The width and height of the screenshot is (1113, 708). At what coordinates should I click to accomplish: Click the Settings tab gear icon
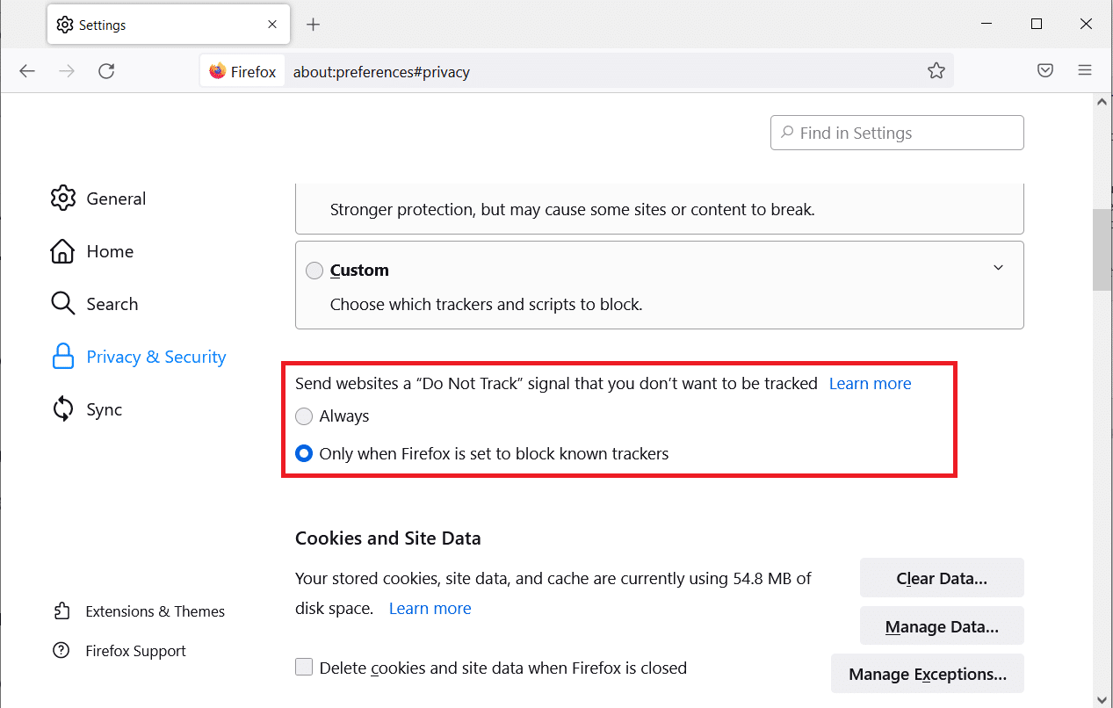pos(65,25)
